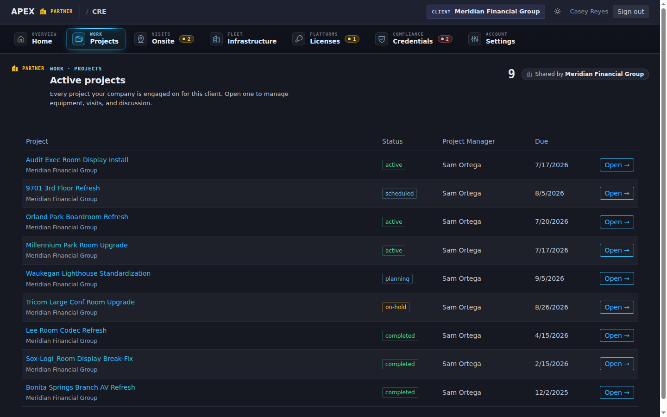
Task: Click the Project Manager column header
Action: pos(468,141)
